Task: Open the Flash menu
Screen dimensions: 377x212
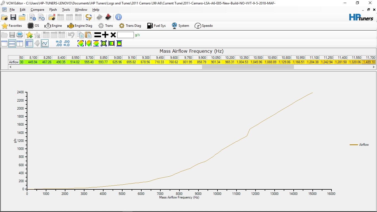Action: 53,10
